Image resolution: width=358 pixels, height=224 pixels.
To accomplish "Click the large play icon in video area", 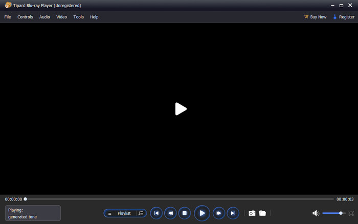I will tap(181, 108).
